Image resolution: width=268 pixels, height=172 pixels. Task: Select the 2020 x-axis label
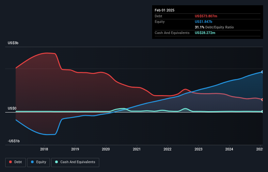point(106,149)
